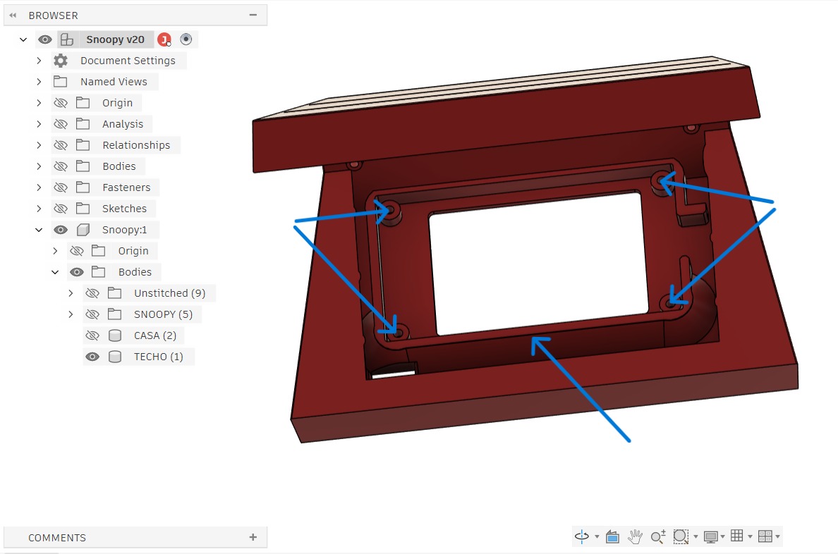Minimize Browser panel with the minus button
The image size is (838, 554).
click(253, 15)
